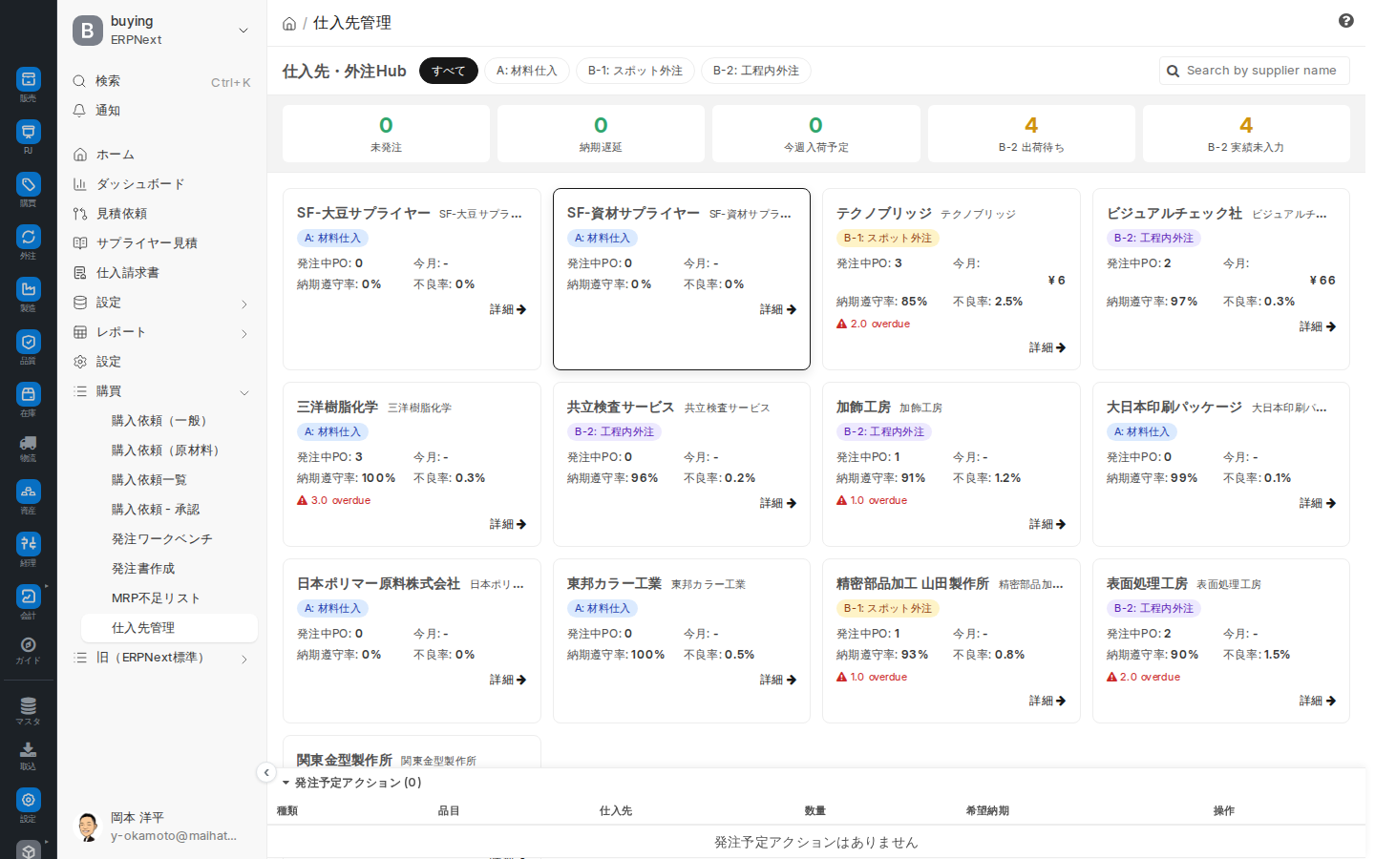Open 詳細 for 加飾工房
The height and width of the screenshot is (859, 1375).
click(1047, 524)
